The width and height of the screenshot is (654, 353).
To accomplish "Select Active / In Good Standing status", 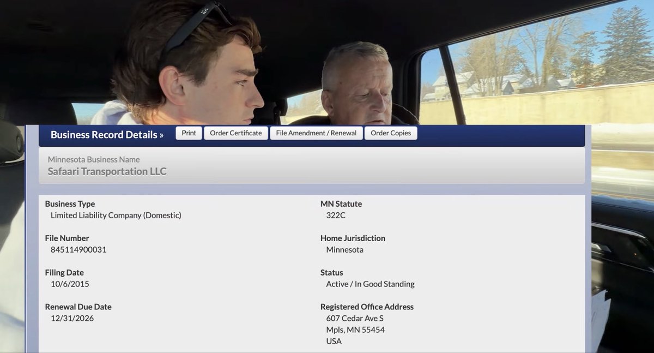I will click(x=371, y=284).
